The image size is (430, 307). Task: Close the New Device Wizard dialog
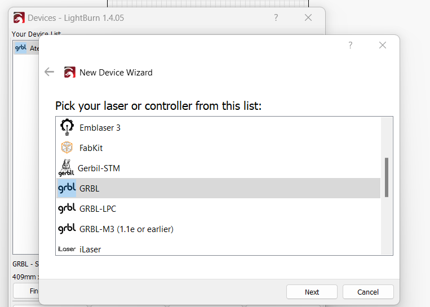point(383,45)
